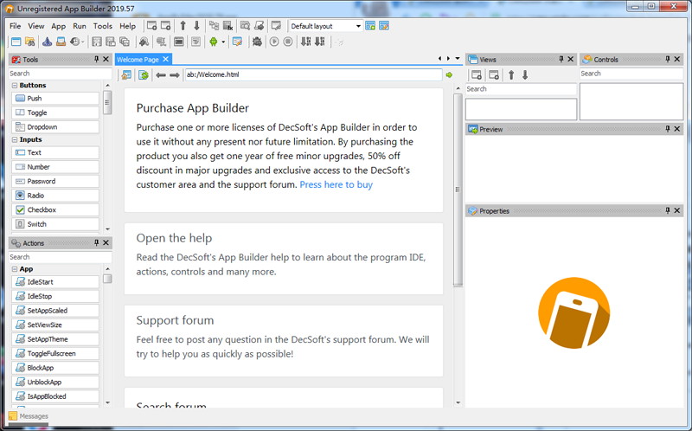Click the Tools list scrollbar thumb
This screenshot has height=431, width=692.
(106, 102)
